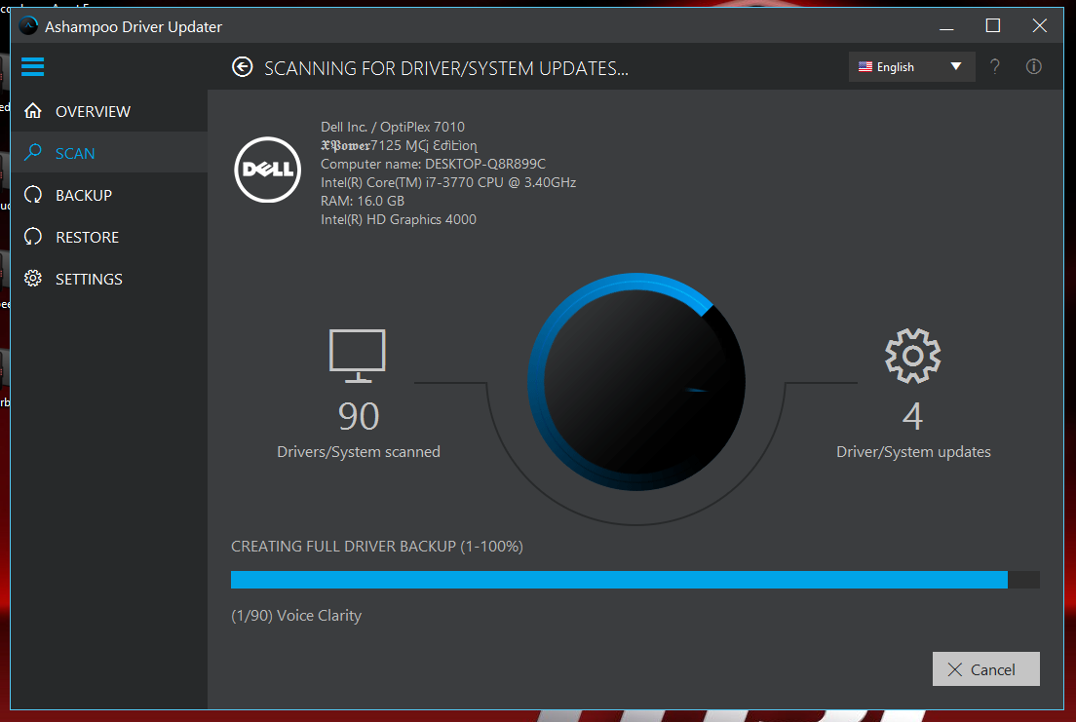Image resolution: width=1076 pixels, height=722 pixels.
Task: Open the Restore section
Action: pyautogui.click(x=109, y=237)
